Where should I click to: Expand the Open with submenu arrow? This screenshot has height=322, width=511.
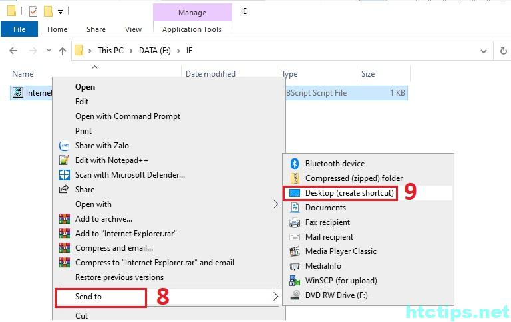click(276, 204)
